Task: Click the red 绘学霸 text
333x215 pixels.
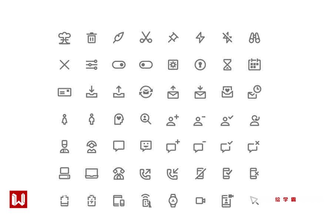Action: coord(285,199)
